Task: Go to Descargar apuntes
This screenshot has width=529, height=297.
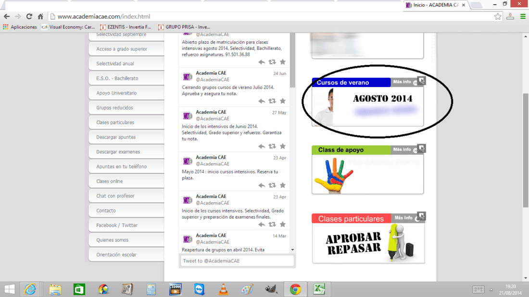Action: 126,137
